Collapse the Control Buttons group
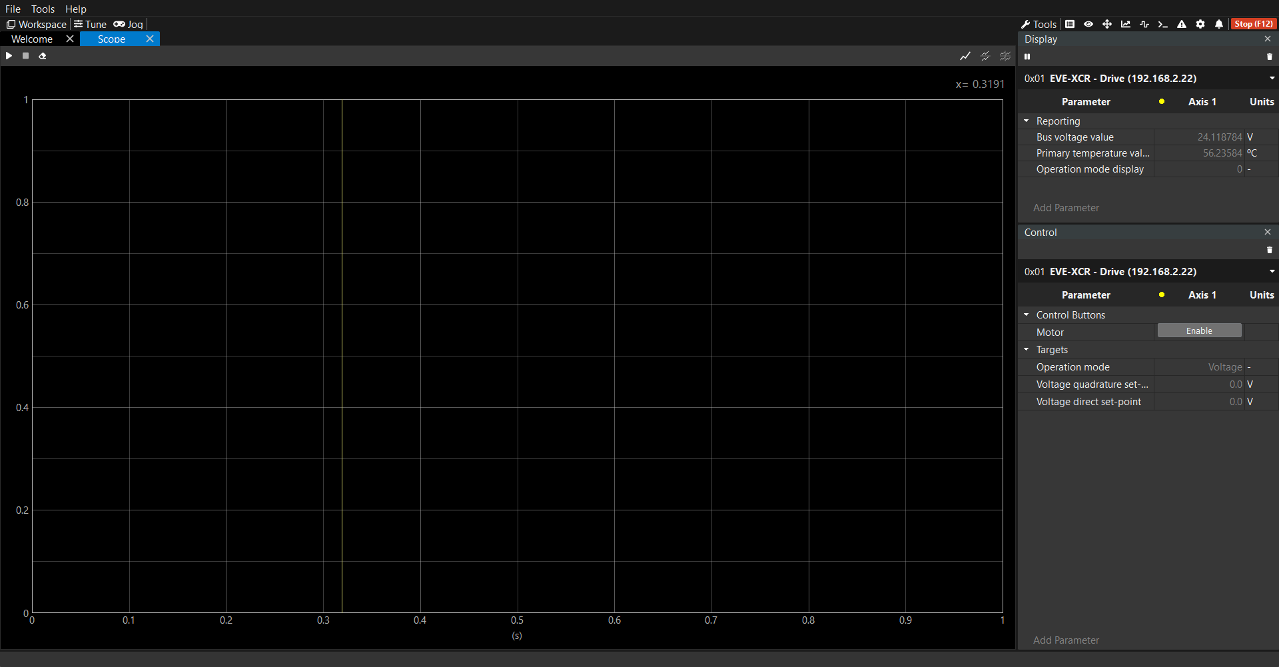 pyautogui.click(x=1027, y=315)
